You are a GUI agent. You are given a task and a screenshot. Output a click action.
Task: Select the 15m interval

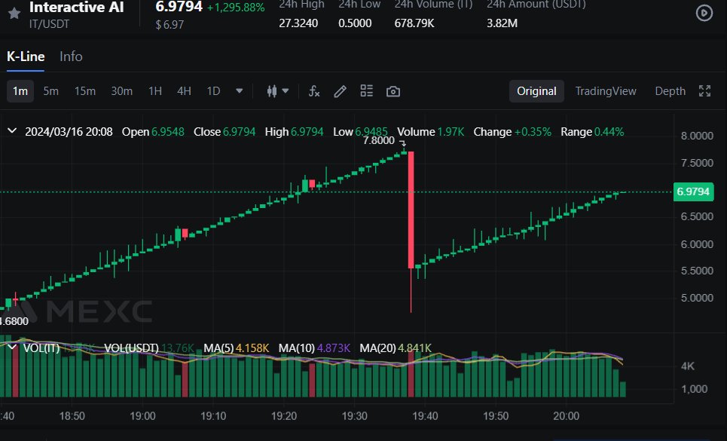85,91
